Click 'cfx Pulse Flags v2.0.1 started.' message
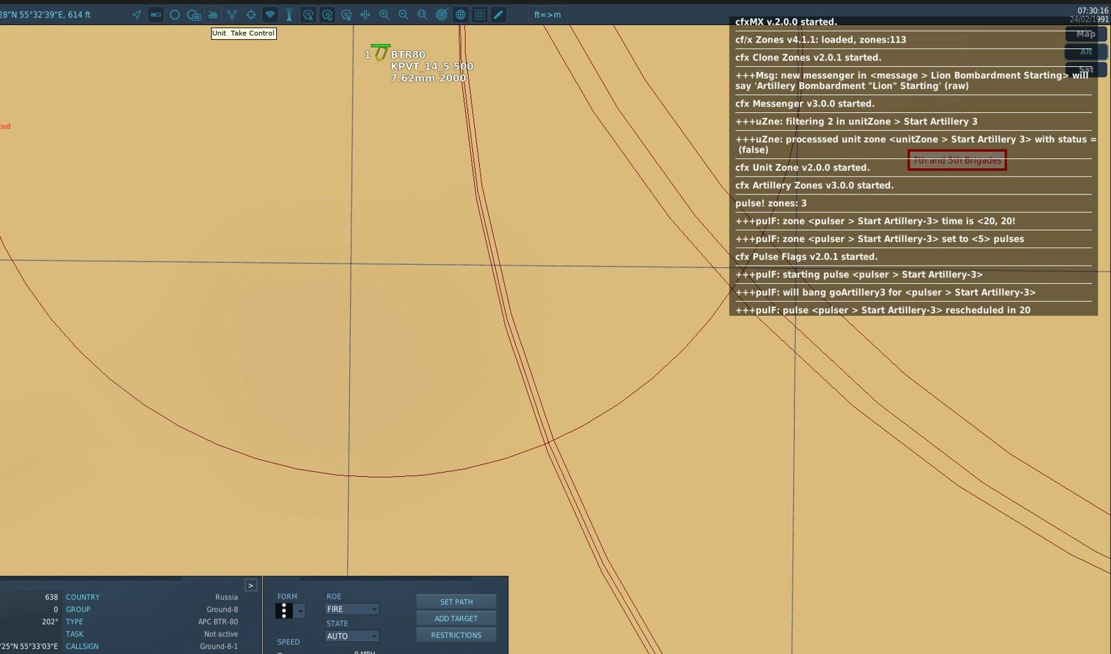The height and width of the screenshot is (654, 1111). (x=806, y=257)
